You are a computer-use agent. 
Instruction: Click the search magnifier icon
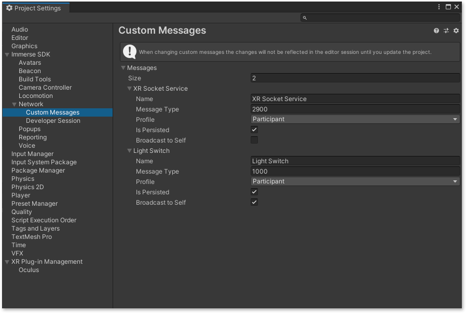click(305, 18)
